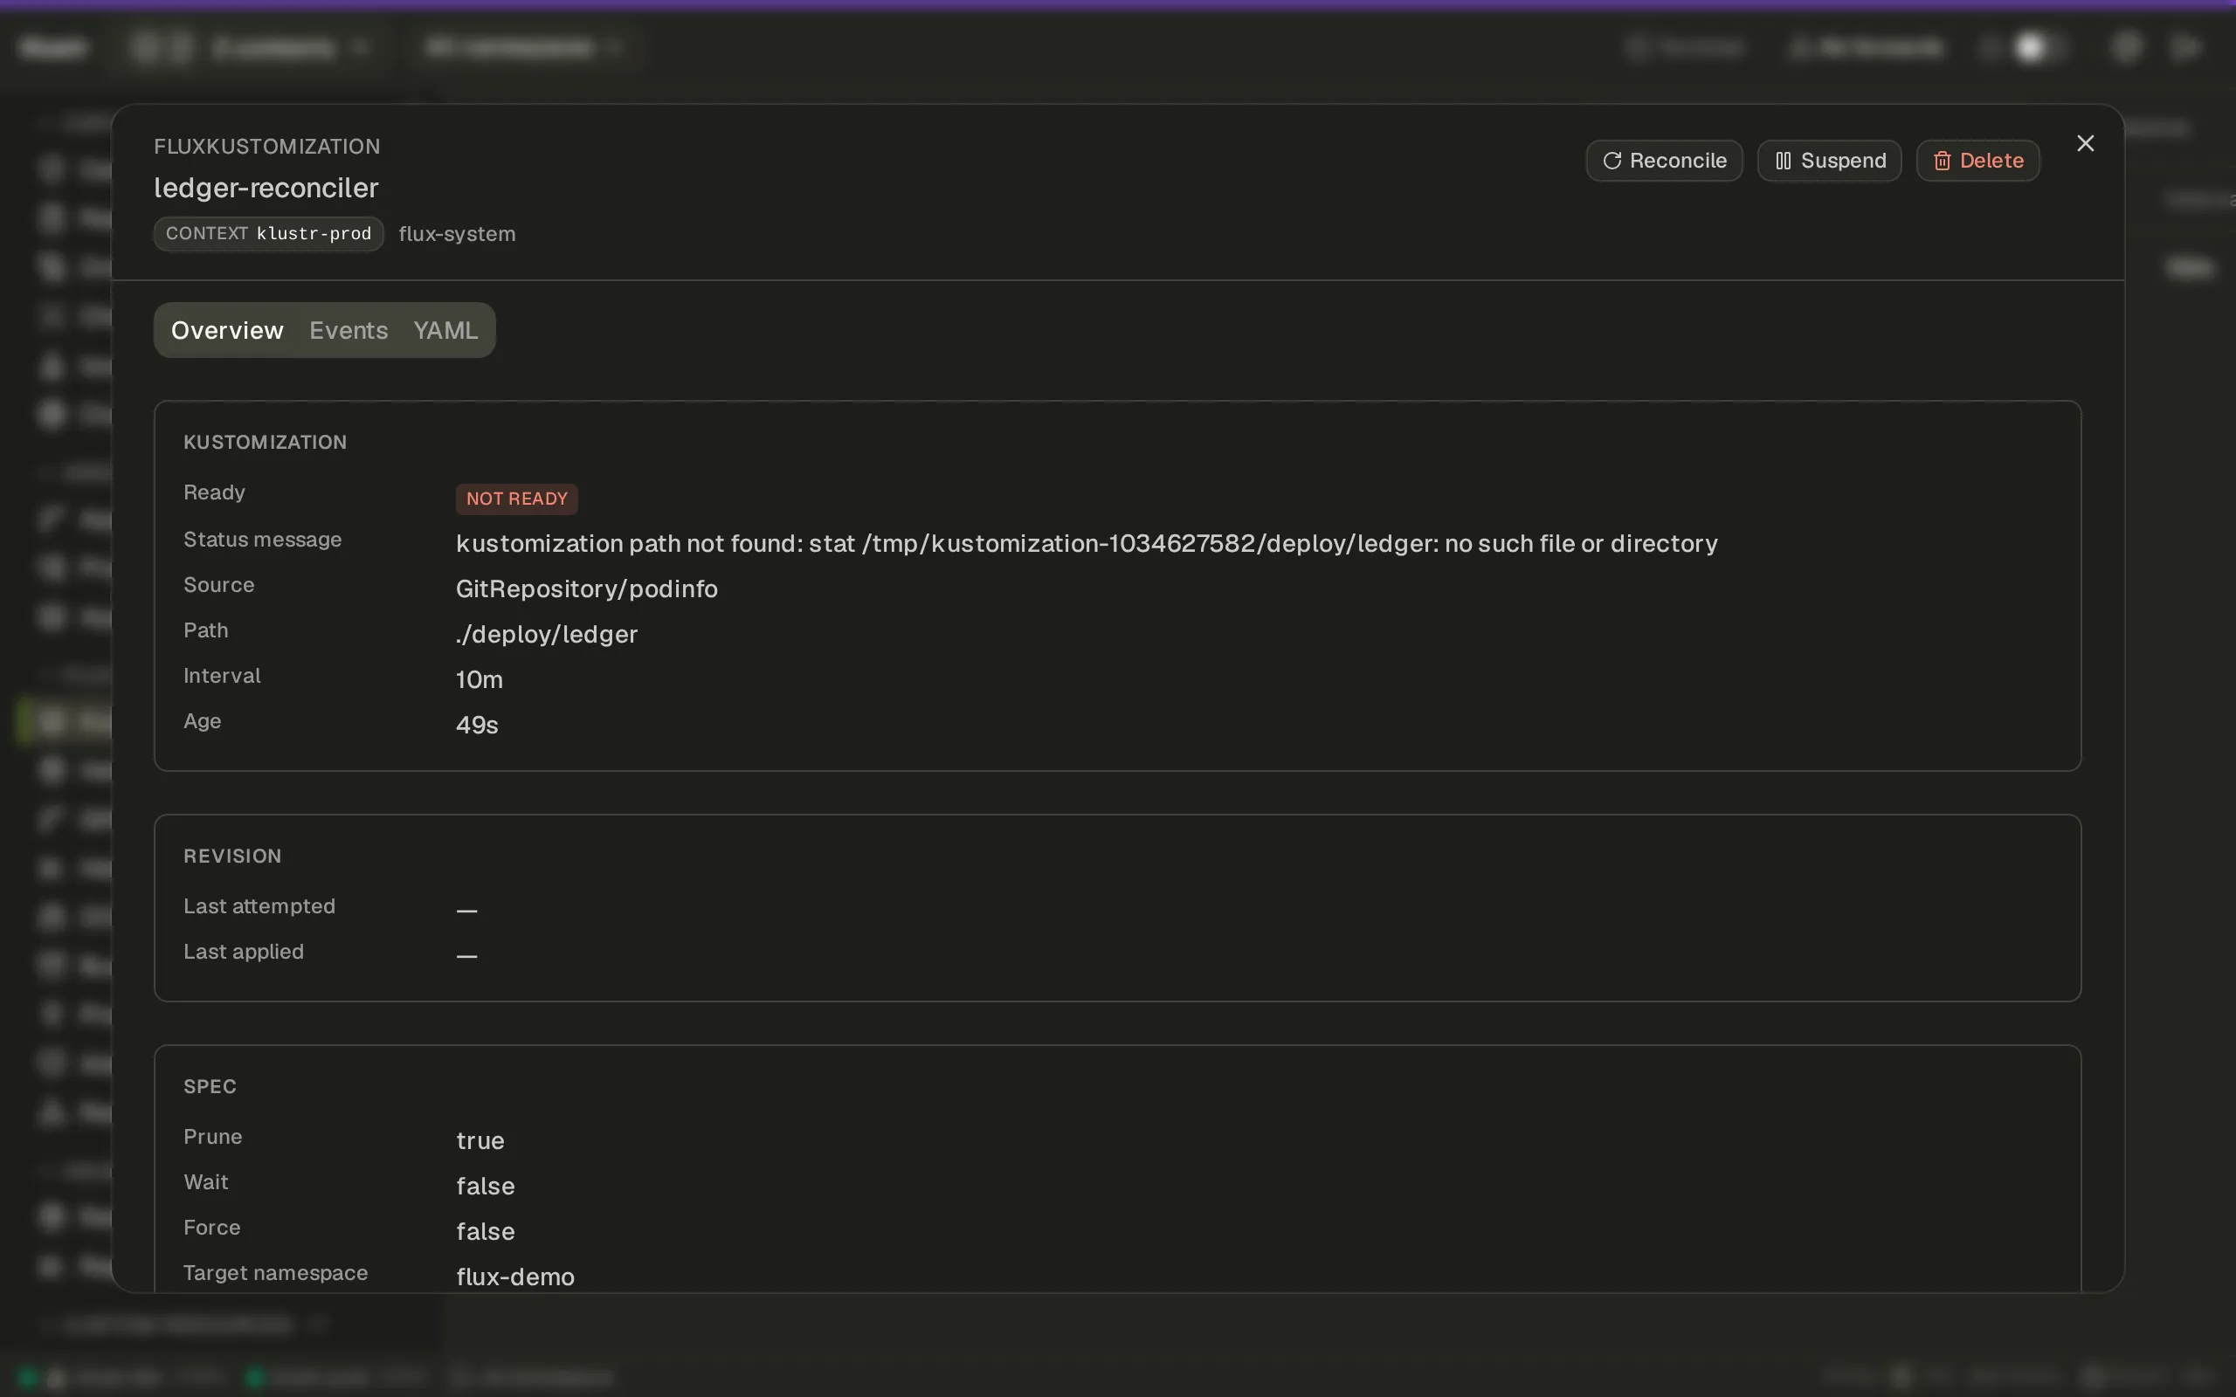Image resolution: width=2236 pixels, height=1397 pixels.
Task: Click the Prune value true
Action: [480, 1140]
